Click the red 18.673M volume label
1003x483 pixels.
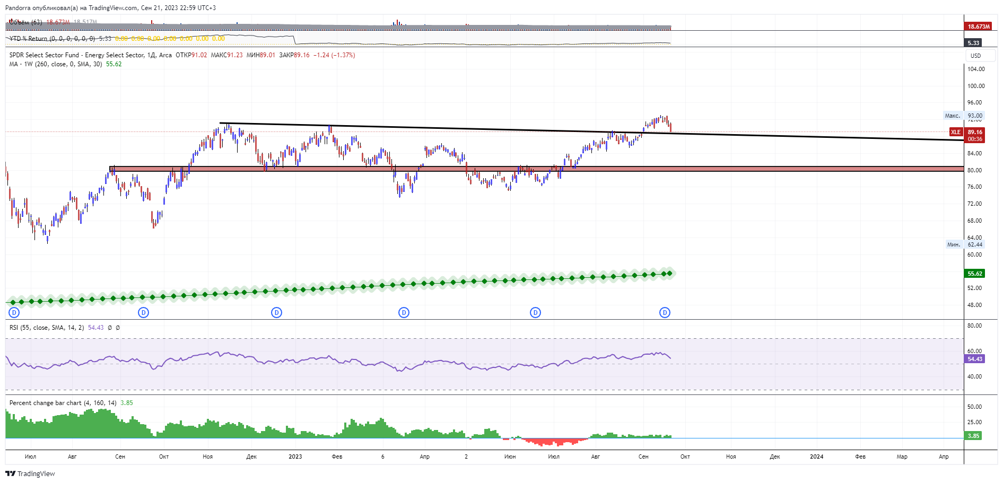979,27
